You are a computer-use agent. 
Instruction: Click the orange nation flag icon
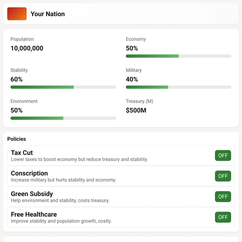tap(17, 14)
